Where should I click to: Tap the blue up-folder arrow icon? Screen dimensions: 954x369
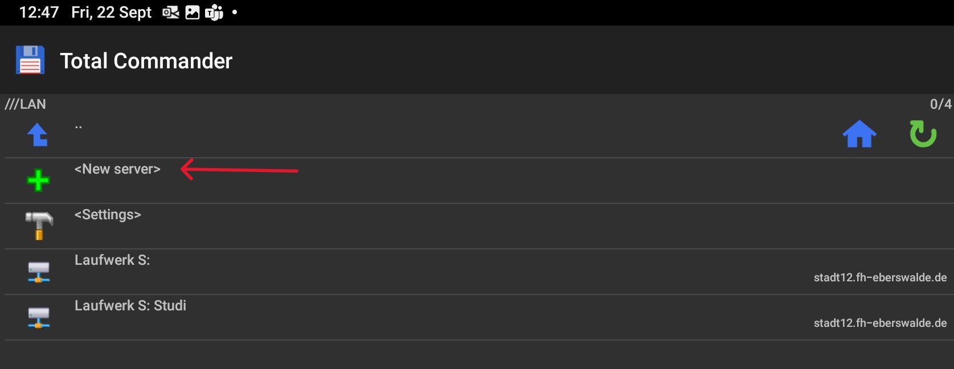[x=38, y=135]
